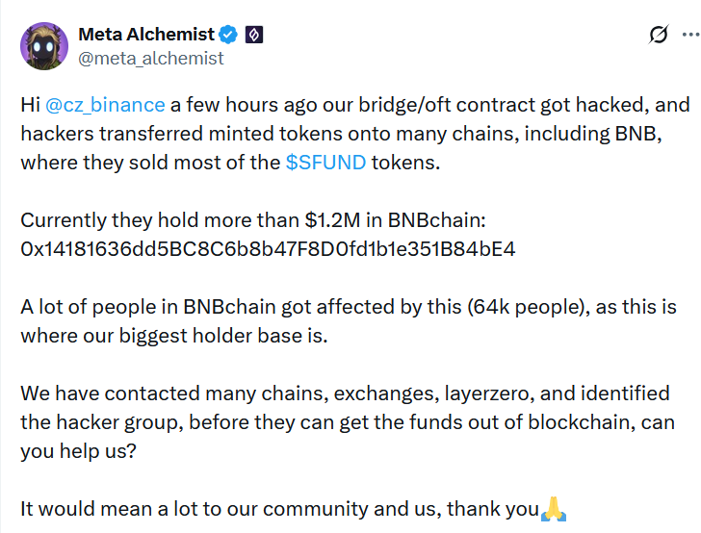This screenshot has width=701, height=533.
Task: Click the blue verified checkmark badge
Action: coord(229,36)
